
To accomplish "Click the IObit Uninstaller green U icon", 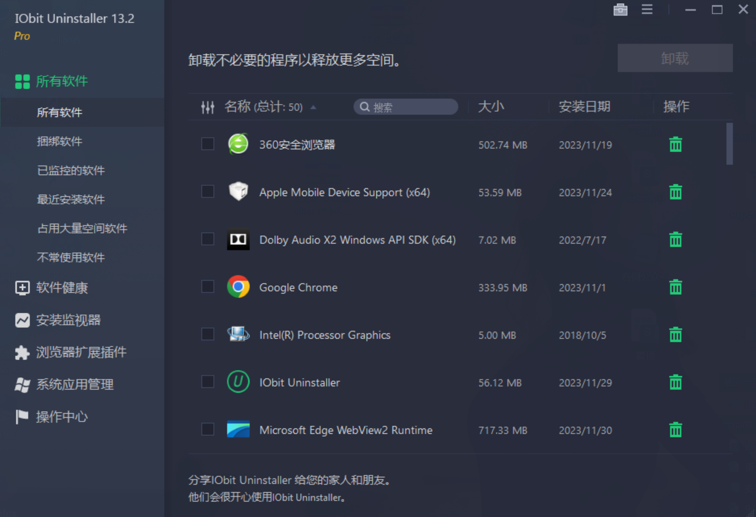I will click(238, 382).
